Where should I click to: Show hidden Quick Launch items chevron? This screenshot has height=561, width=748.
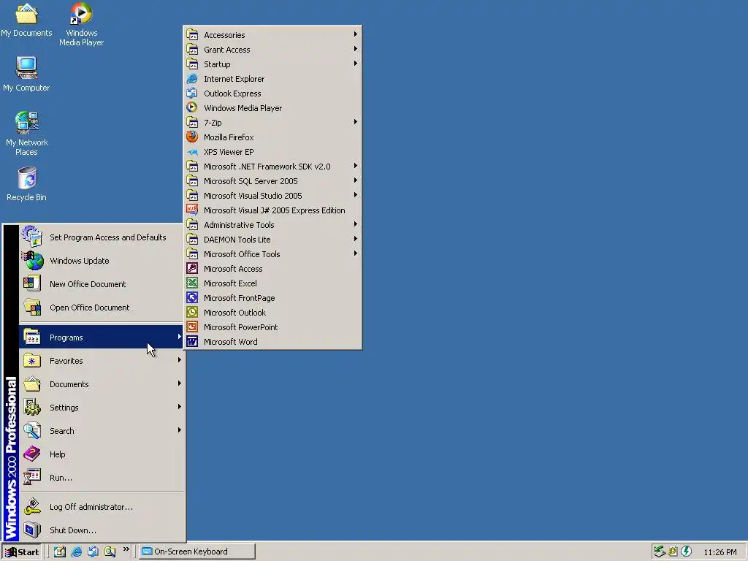click(126, 549)
